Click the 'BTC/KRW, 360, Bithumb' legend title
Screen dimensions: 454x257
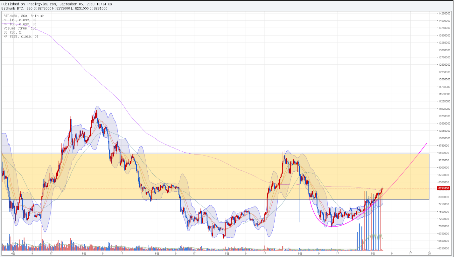tap(24, 16)
